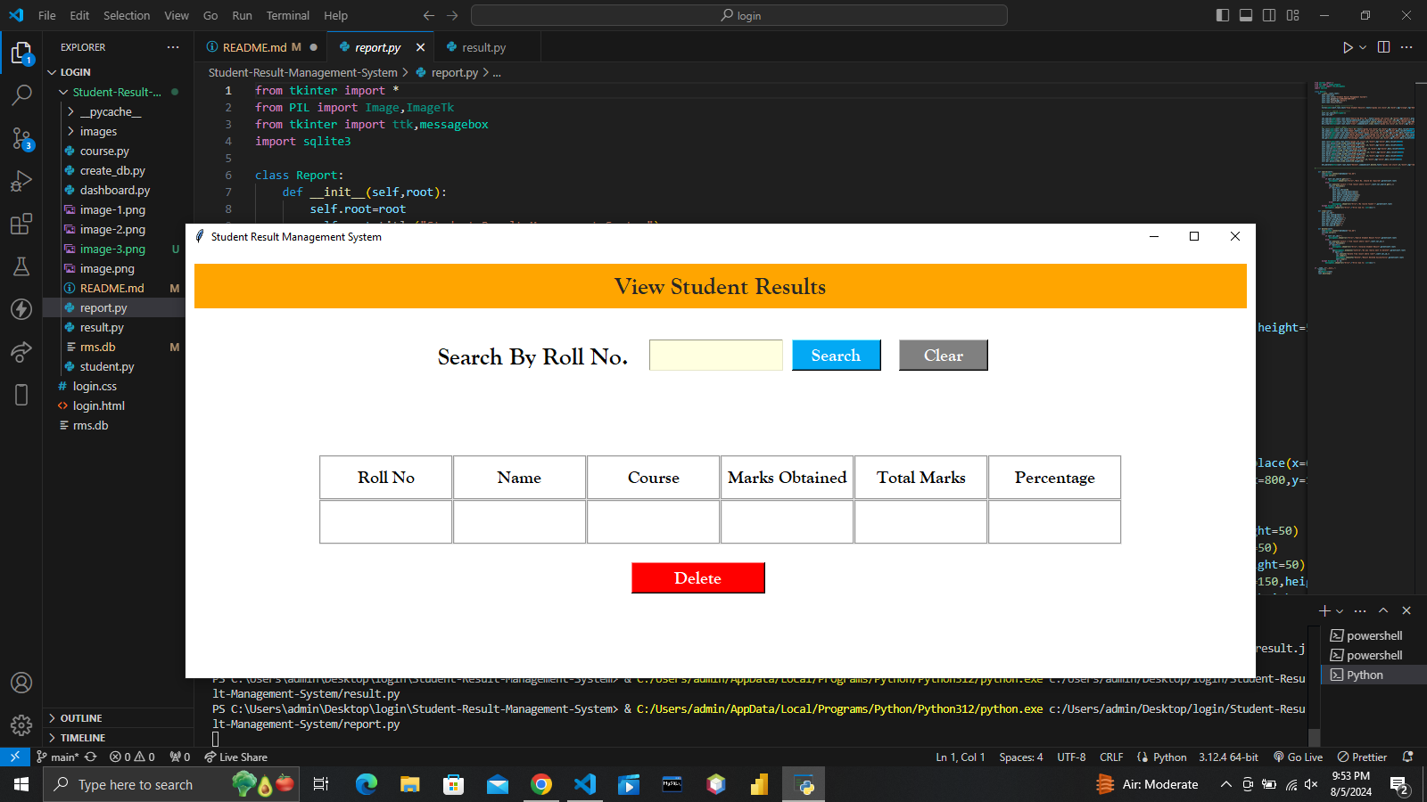Open the Search view in activity bar
Viewport: 1427px width, 802px height.
click(21, 94)
